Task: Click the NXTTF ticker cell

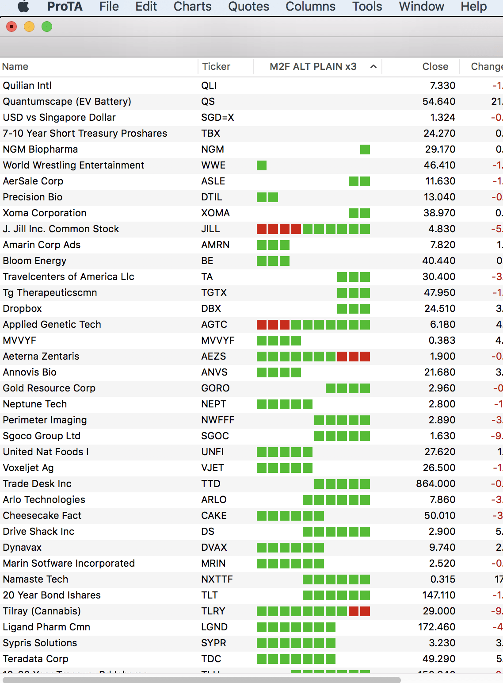Action: click(x=217, y=579)
